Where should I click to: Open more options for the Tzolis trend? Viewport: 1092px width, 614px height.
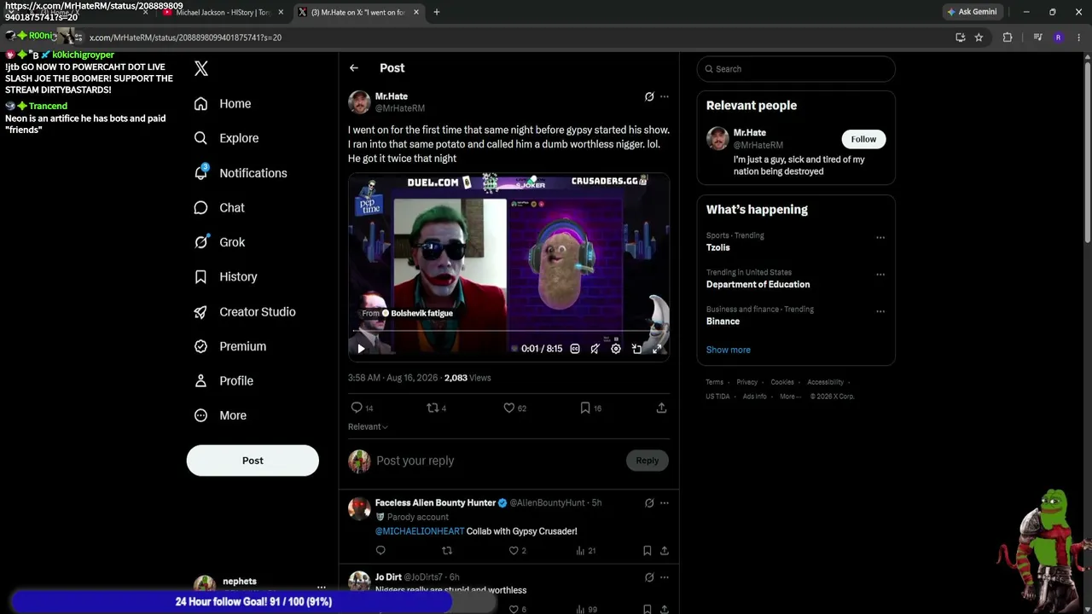click(880, 238)
